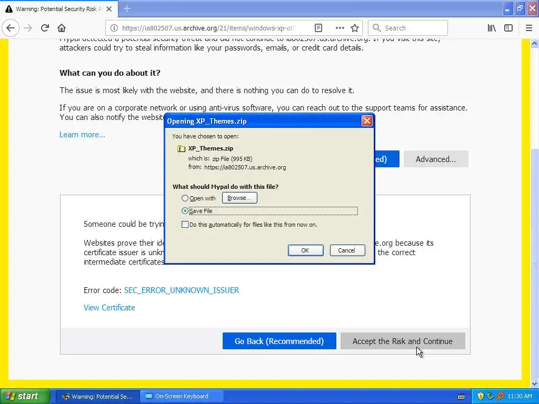The height and width of the screenshot is (404, 539).
Task: Click the zip File (995 KB) text
Action: pyautogui.click(x=232, y=159)
